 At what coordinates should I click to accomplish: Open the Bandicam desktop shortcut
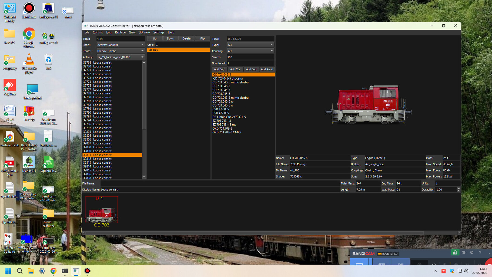(29, 11)
